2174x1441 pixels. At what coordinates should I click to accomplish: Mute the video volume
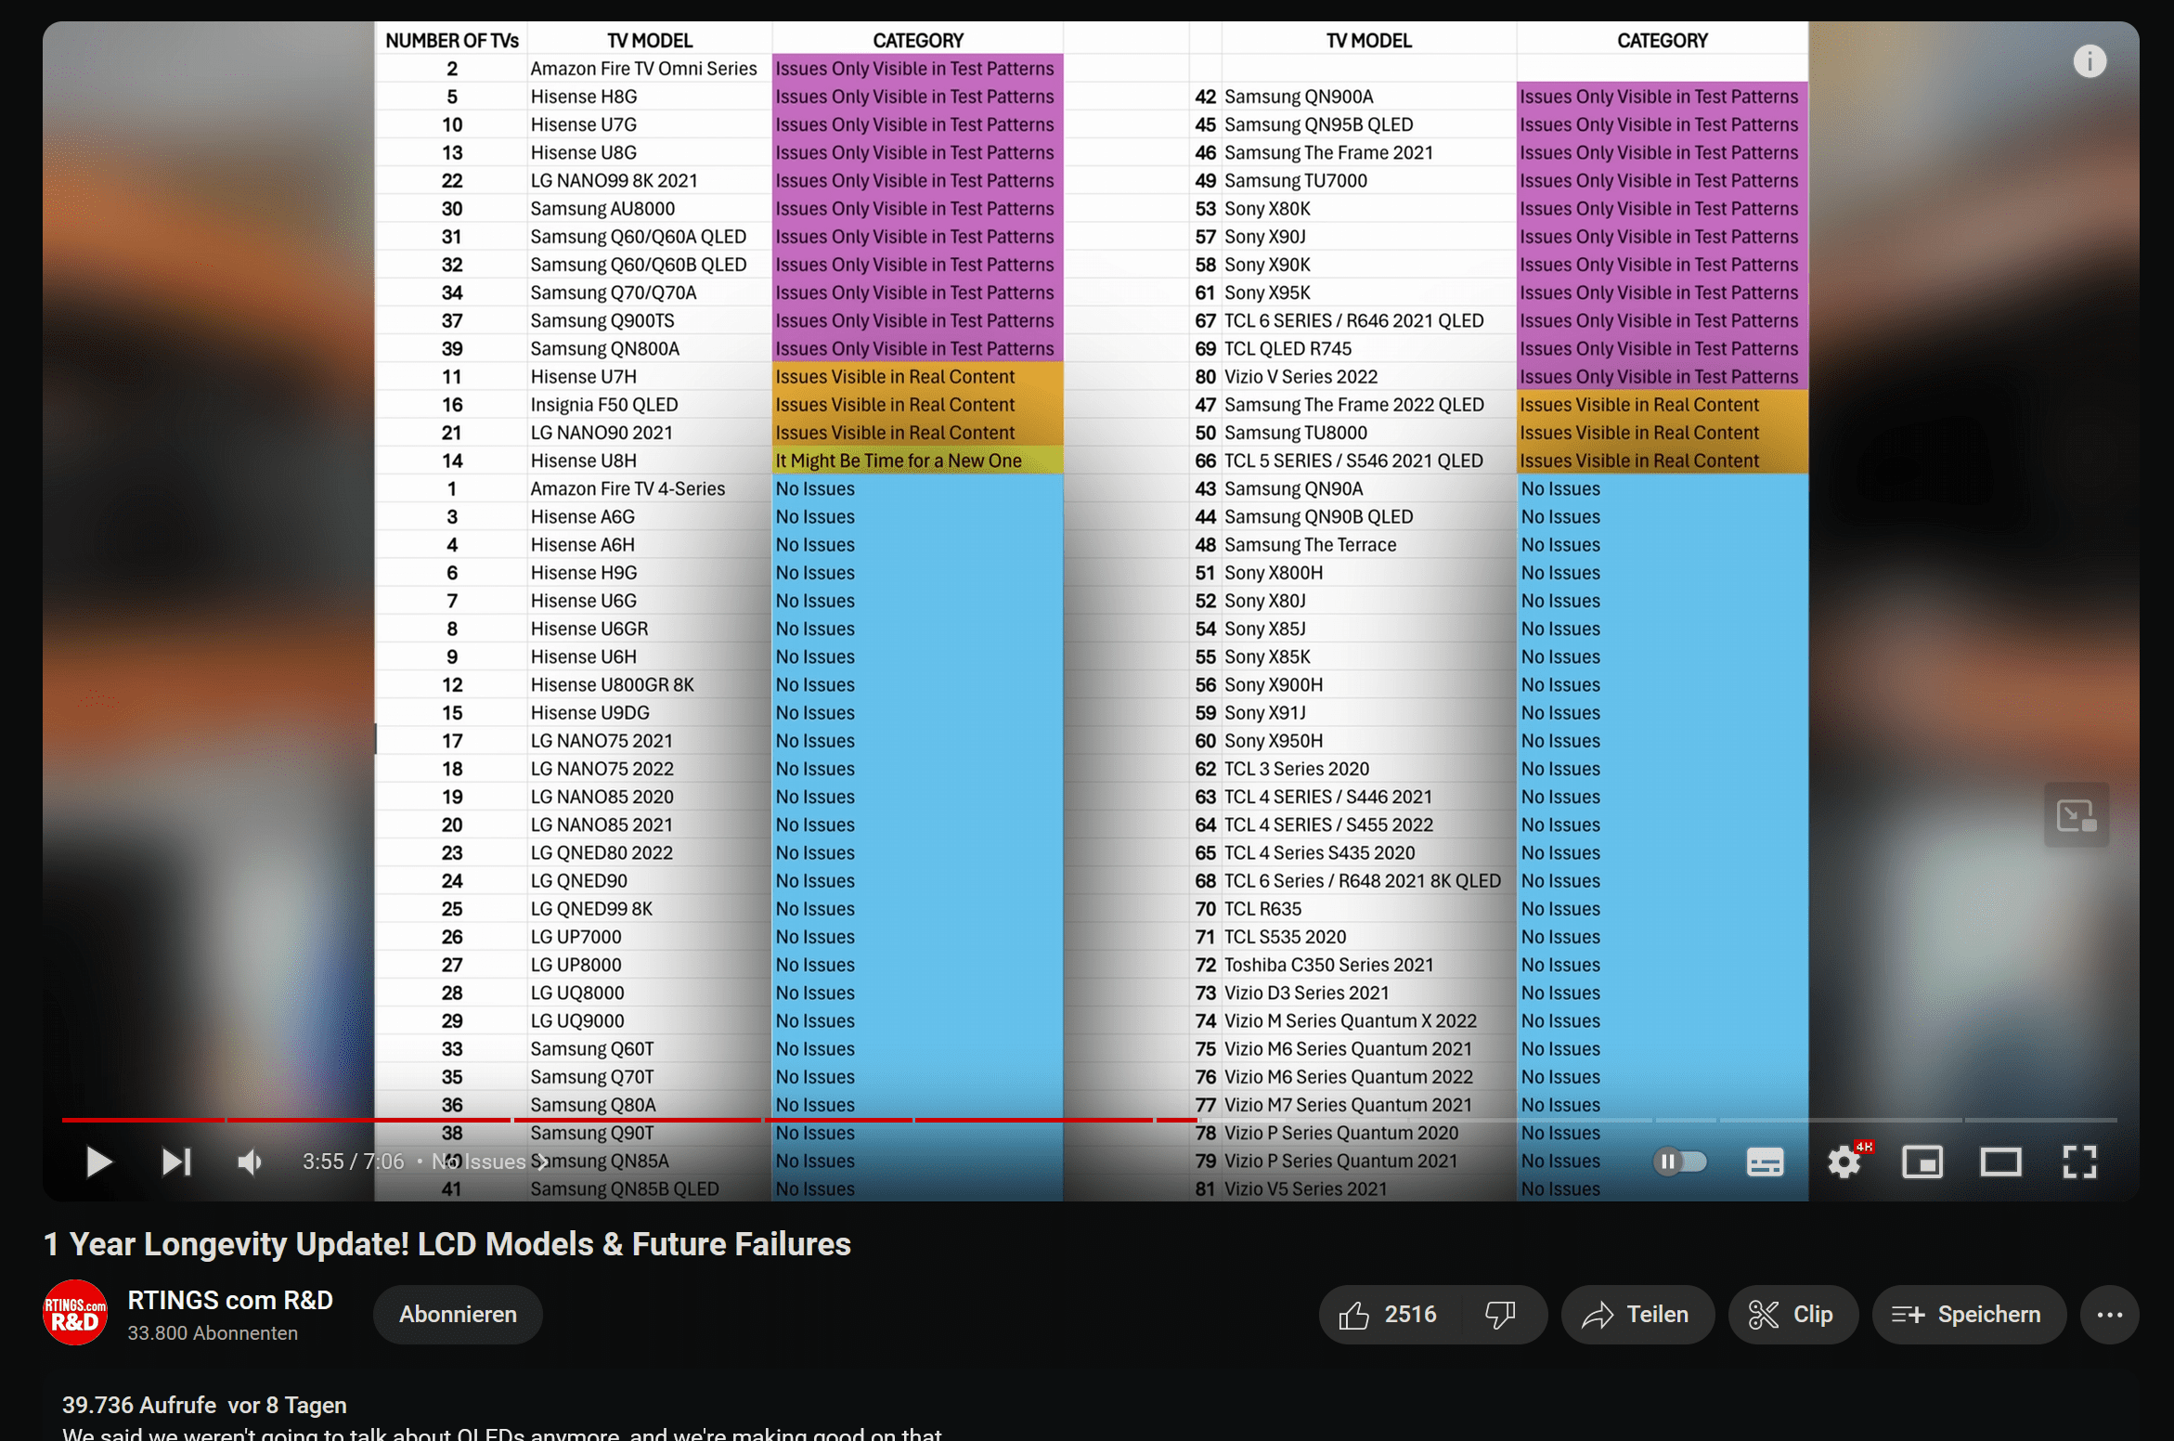[x=250, y=1161]
